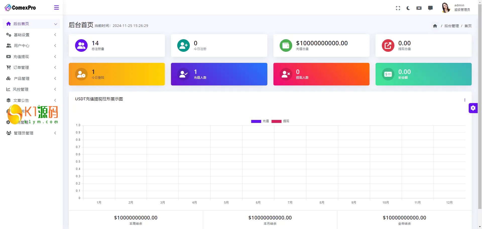Screen dimensions: 482x229
Task: Click the admin 超级管理员 username
Action: coord(462,8)
